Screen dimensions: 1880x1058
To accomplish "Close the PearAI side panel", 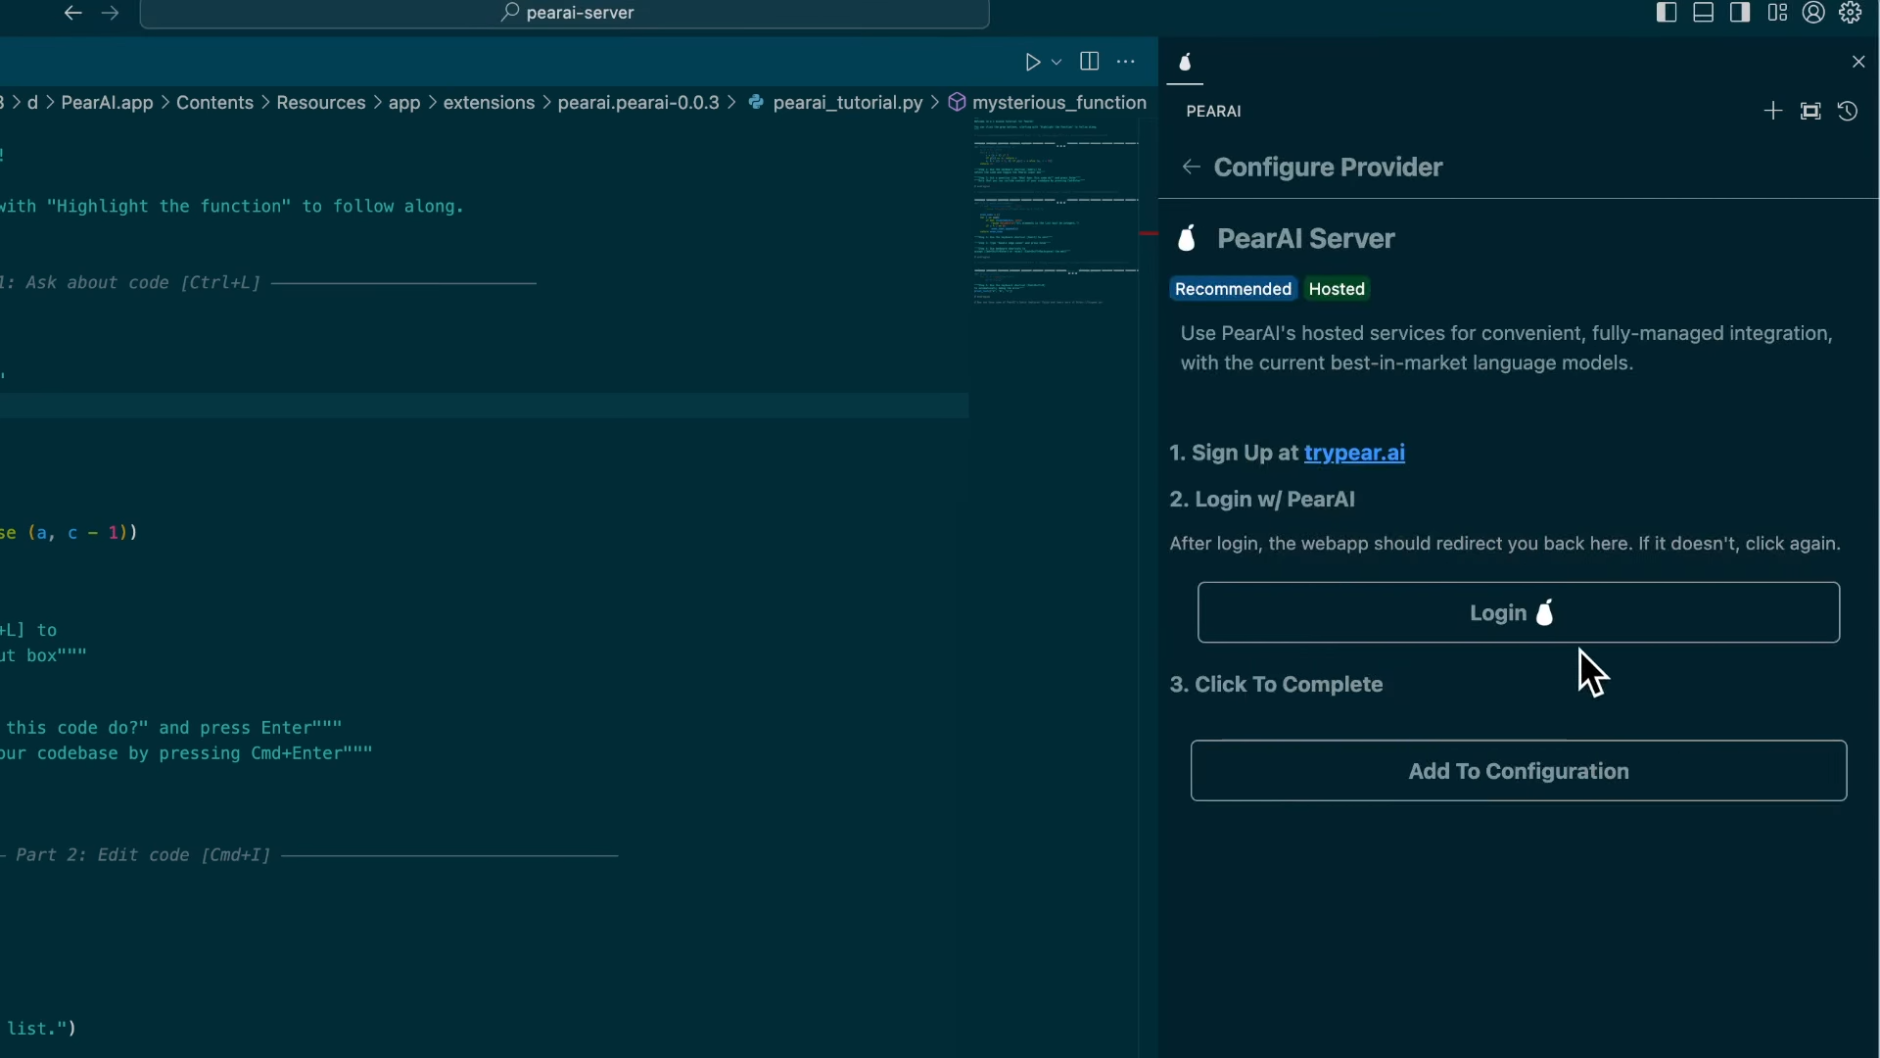I will click(x=1858, y=62).
